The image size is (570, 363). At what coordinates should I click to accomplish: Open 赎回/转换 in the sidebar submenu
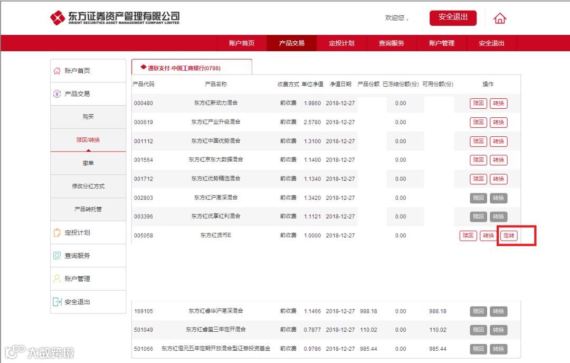click(x=88, y=140)
